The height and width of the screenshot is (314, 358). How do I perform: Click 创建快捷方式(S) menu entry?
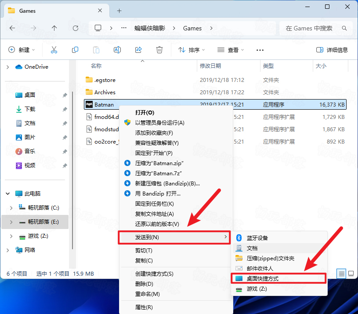[x=176, y=274]
